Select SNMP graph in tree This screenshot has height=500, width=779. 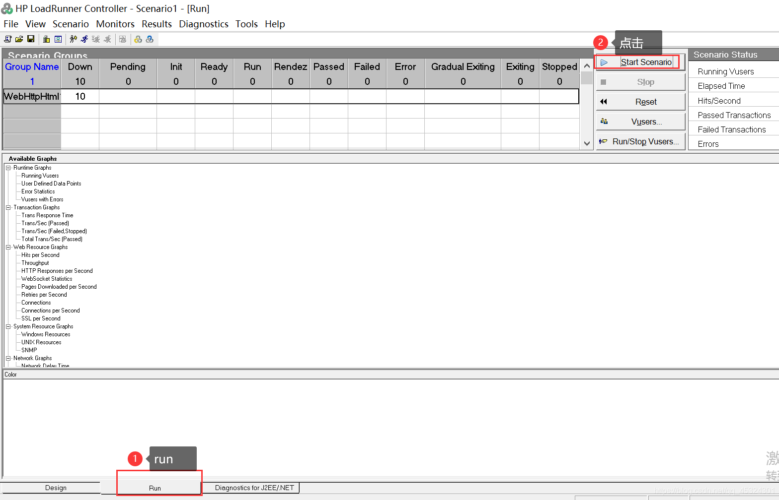coord(29,350)
